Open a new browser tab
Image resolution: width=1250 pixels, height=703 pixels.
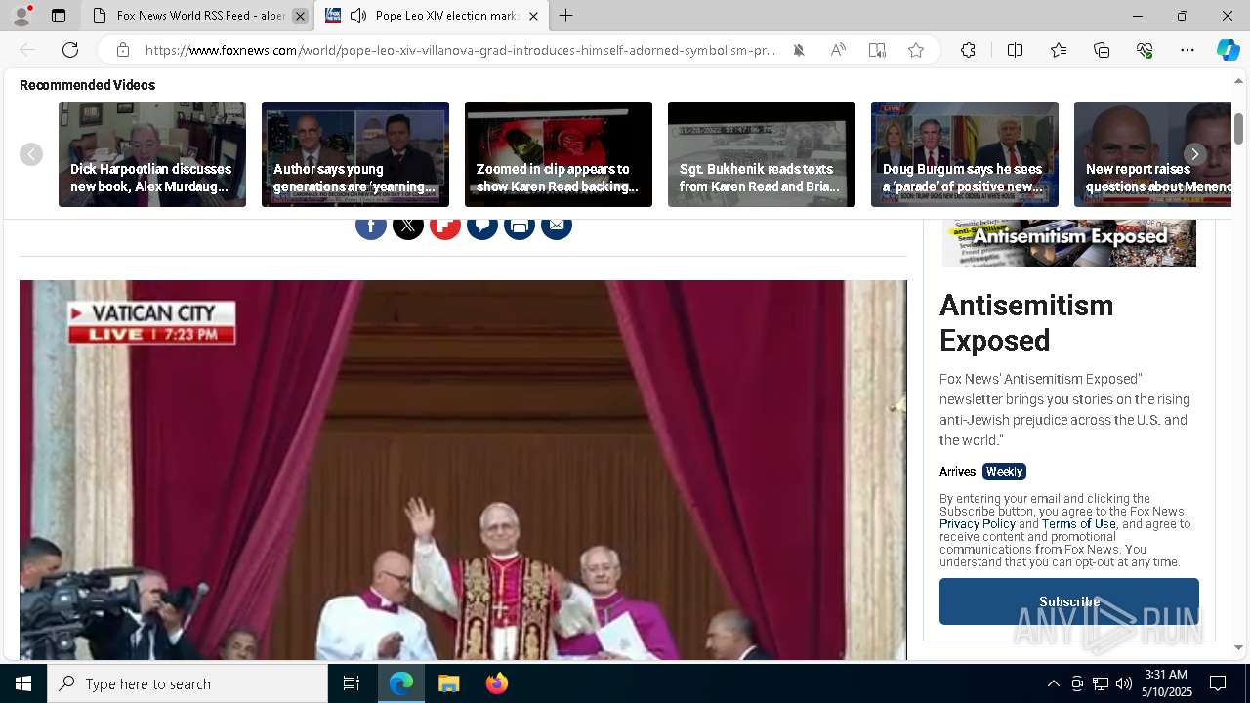(x=566, y=16)
